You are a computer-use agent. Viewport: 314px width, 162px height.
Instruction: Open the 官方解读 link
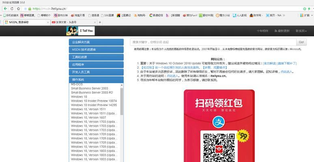tap(270, 64)
